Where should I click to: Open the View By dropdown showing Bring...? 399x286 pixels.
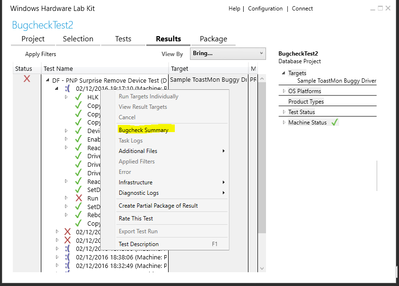coord(228,53)
